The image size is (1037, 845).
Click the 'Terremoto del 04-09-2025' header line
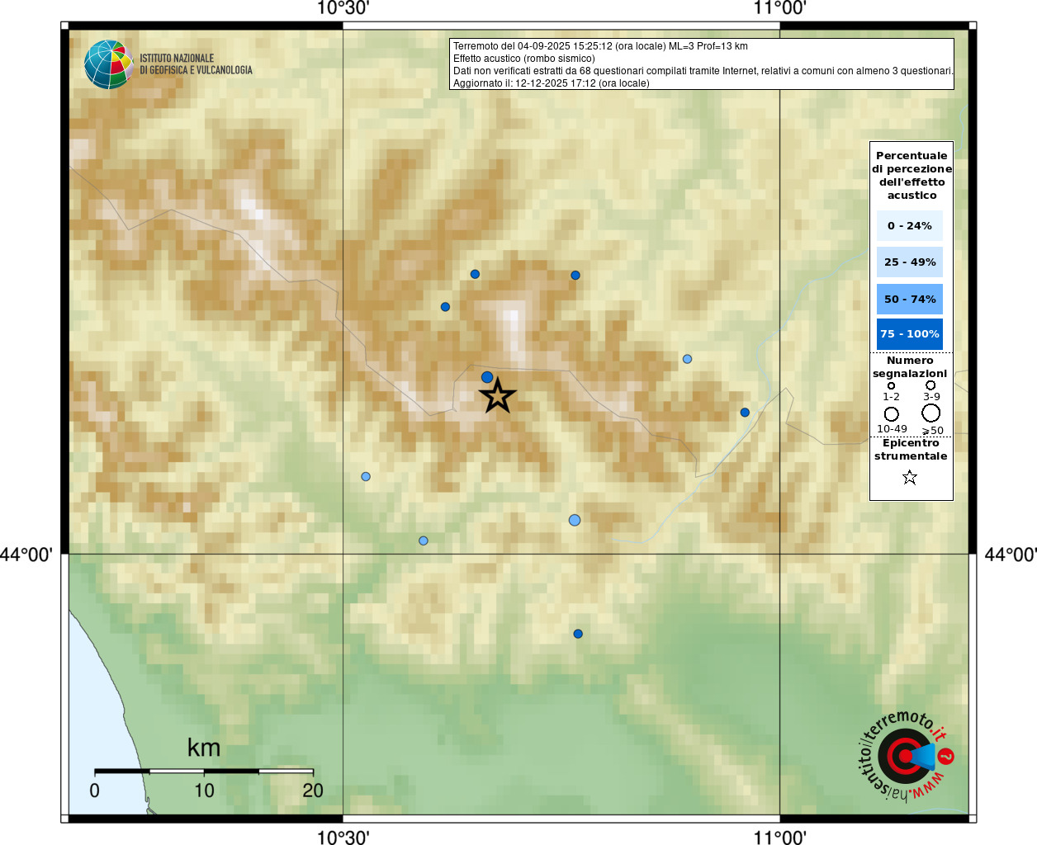pyautogui.click(x=600, y=46)
